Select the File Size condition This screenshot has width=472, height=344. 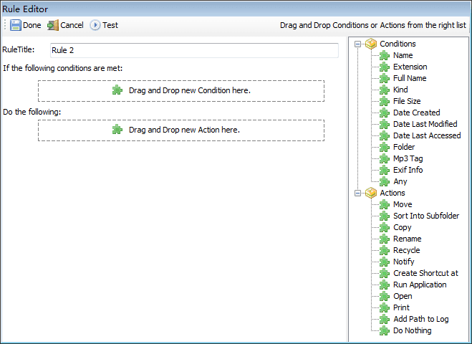coord(407,101)
